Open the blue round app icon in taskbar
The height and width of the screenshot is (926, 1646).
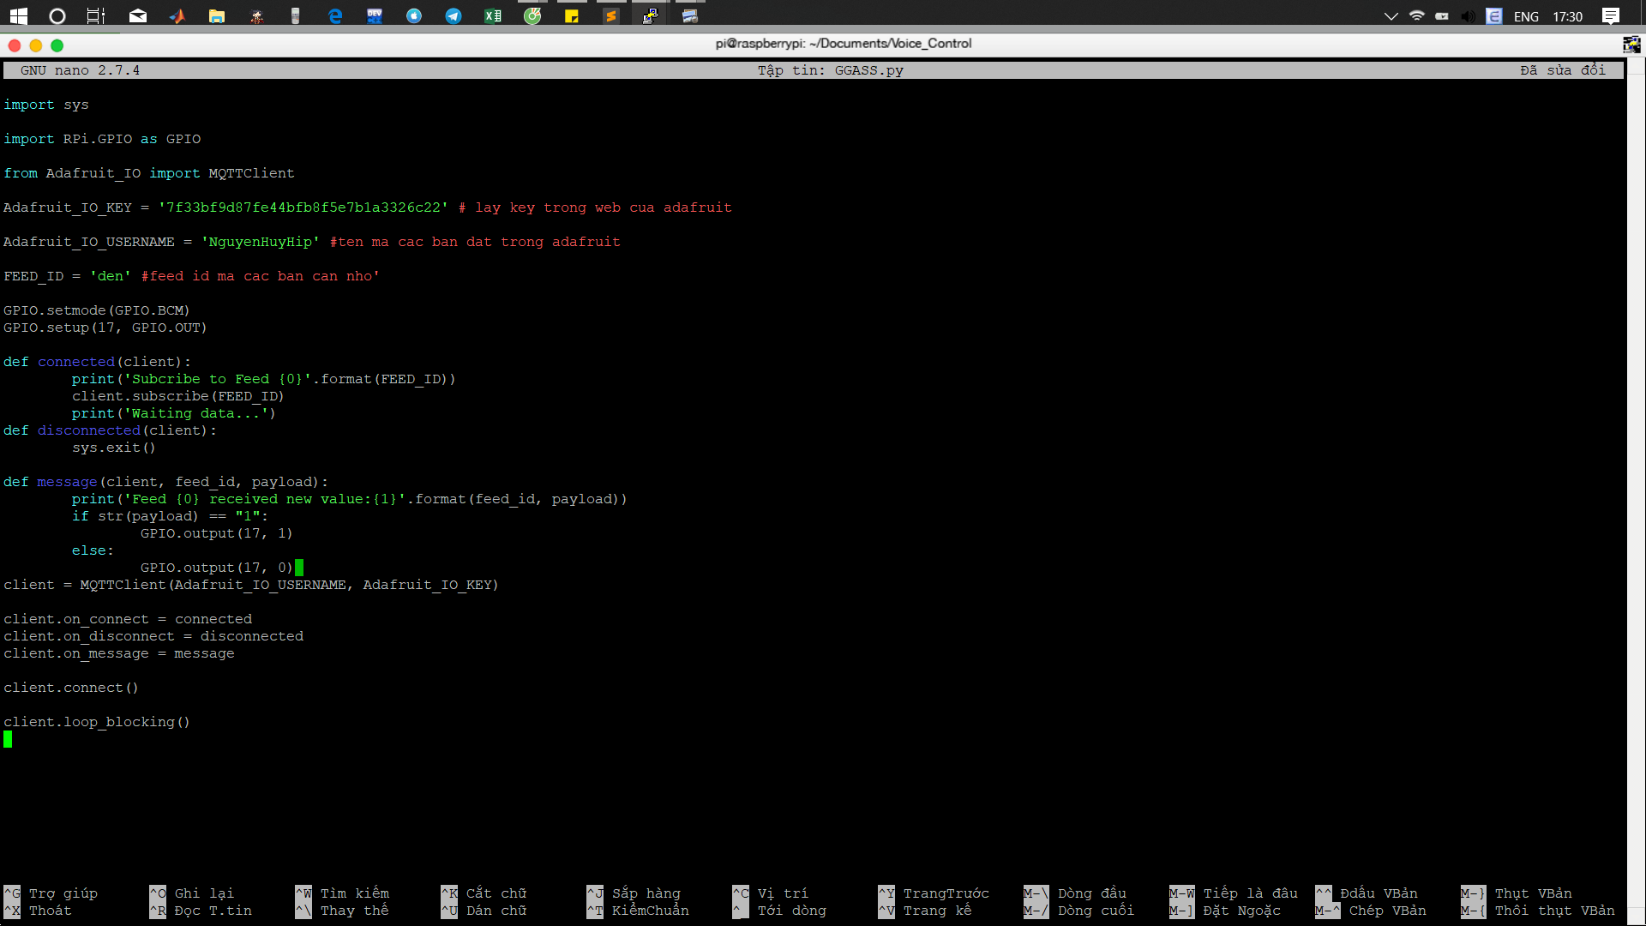click(414, 15)
